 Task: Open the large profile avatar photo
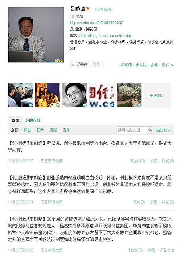coord(36,35)
